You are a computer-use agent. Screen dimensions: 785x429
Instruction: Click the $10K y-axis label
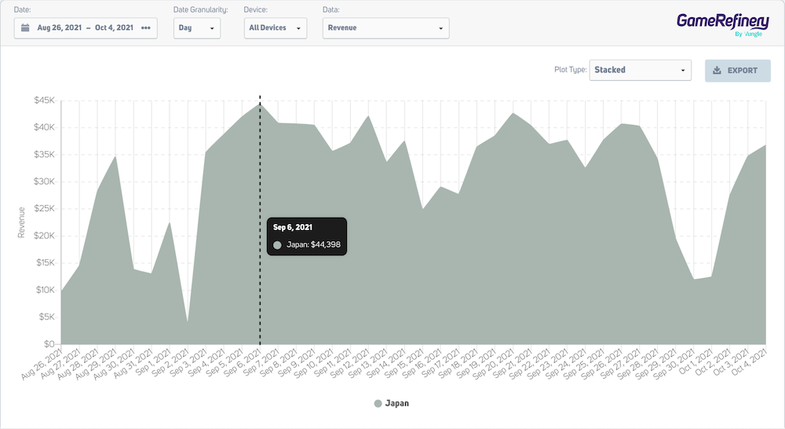46,290
